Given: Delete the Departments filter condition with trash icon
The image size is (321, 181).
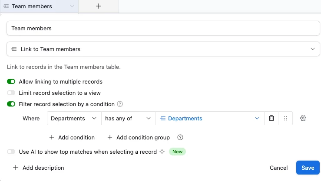Looking at the screenshot, I should [x=271, y=118].
